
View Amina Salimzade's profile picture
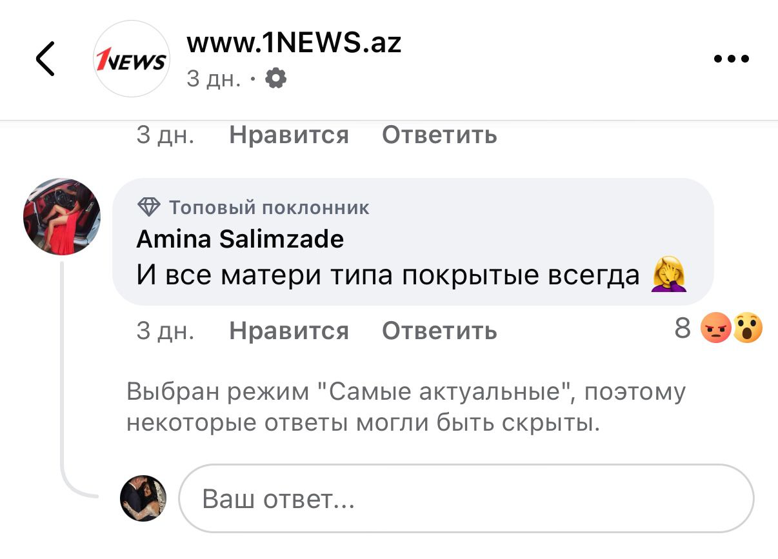62,217
